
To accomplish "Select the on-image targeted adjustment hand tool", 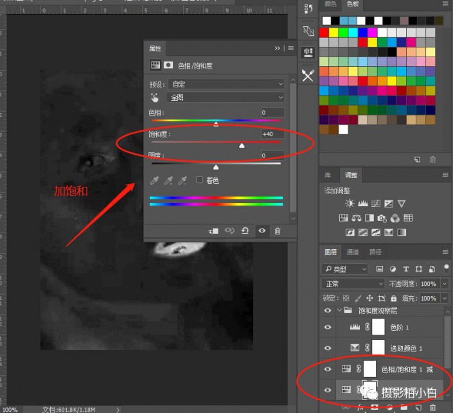I will pyautogui.click(x=154, y=98).
